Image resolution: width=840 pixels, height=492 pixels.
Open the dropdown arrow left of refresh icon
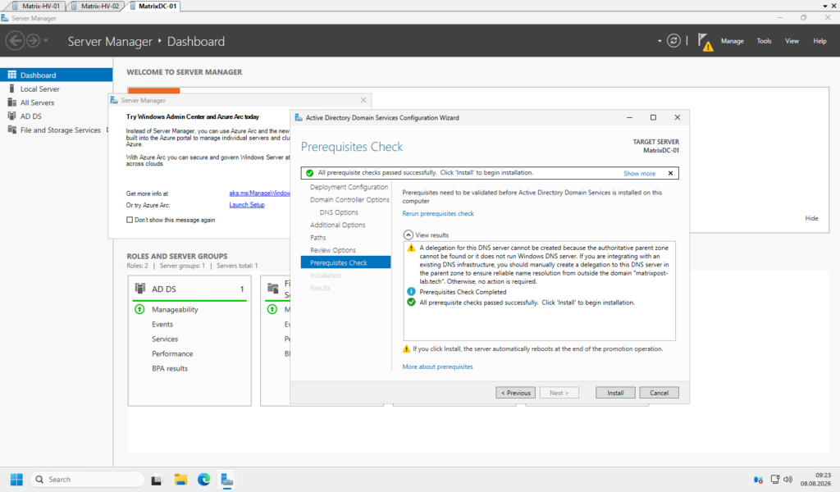click(660, 41)
